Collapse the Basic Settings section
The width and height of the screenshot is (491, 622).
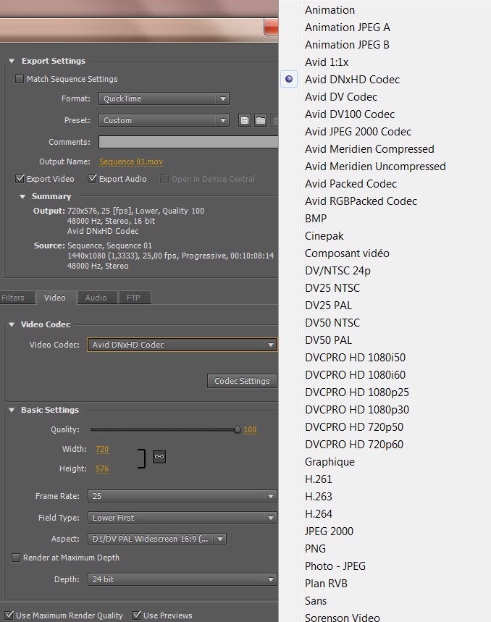[12, 410]
